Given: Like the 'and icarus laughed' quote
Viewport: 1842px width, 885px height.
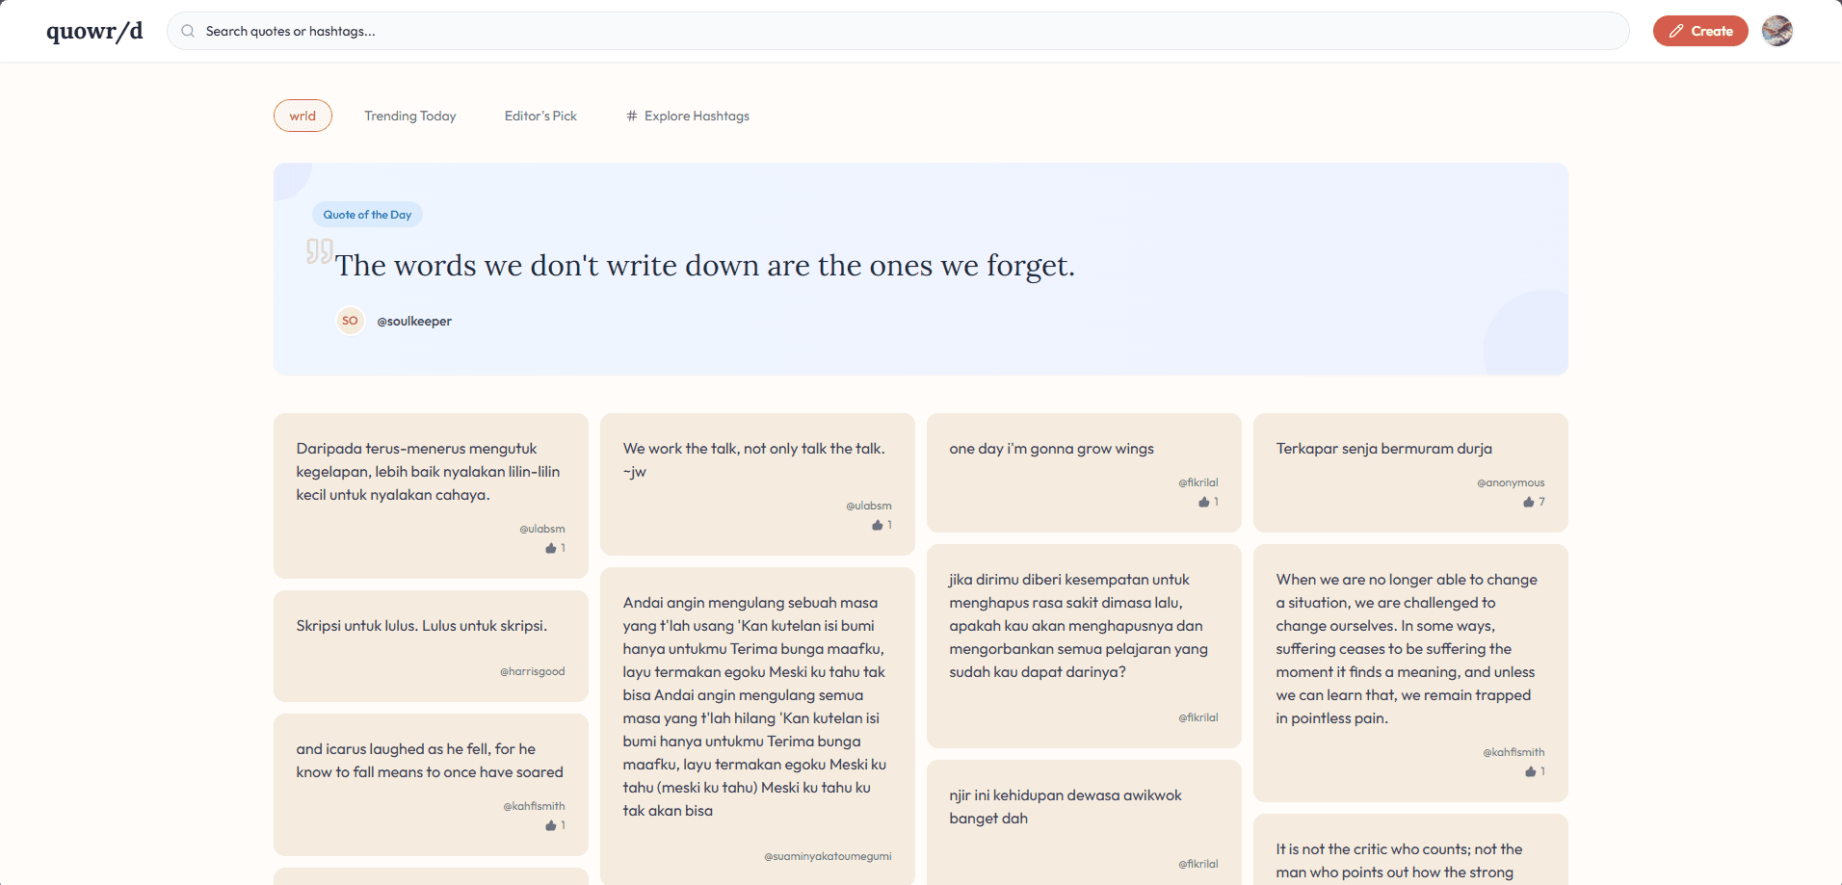Looking at the screenshot, I should [551, 825].
